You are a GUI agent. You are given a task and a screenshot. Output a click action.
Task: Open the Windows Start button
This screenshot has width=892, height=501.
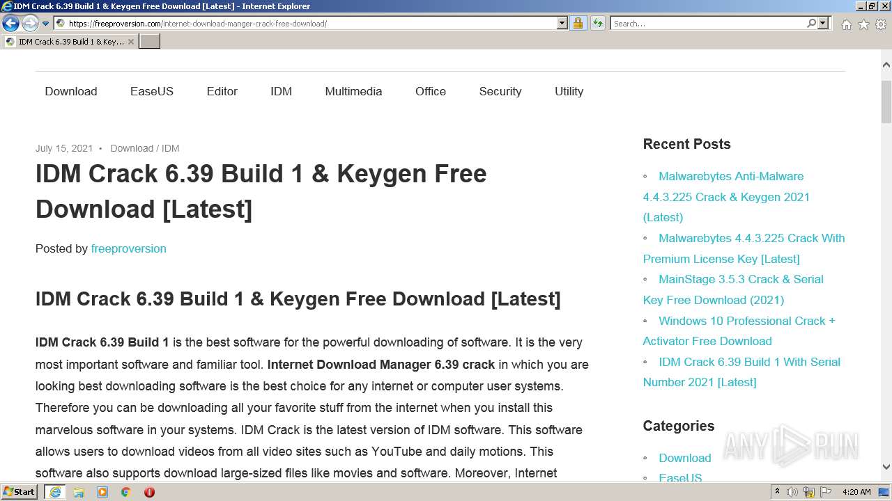pos(20,492)
